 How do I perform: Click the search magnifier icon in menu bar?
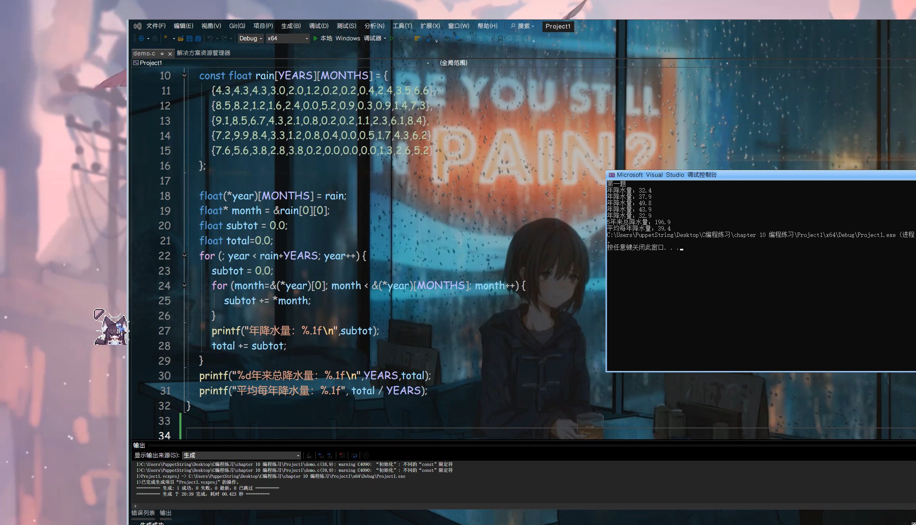pos(513,26)
